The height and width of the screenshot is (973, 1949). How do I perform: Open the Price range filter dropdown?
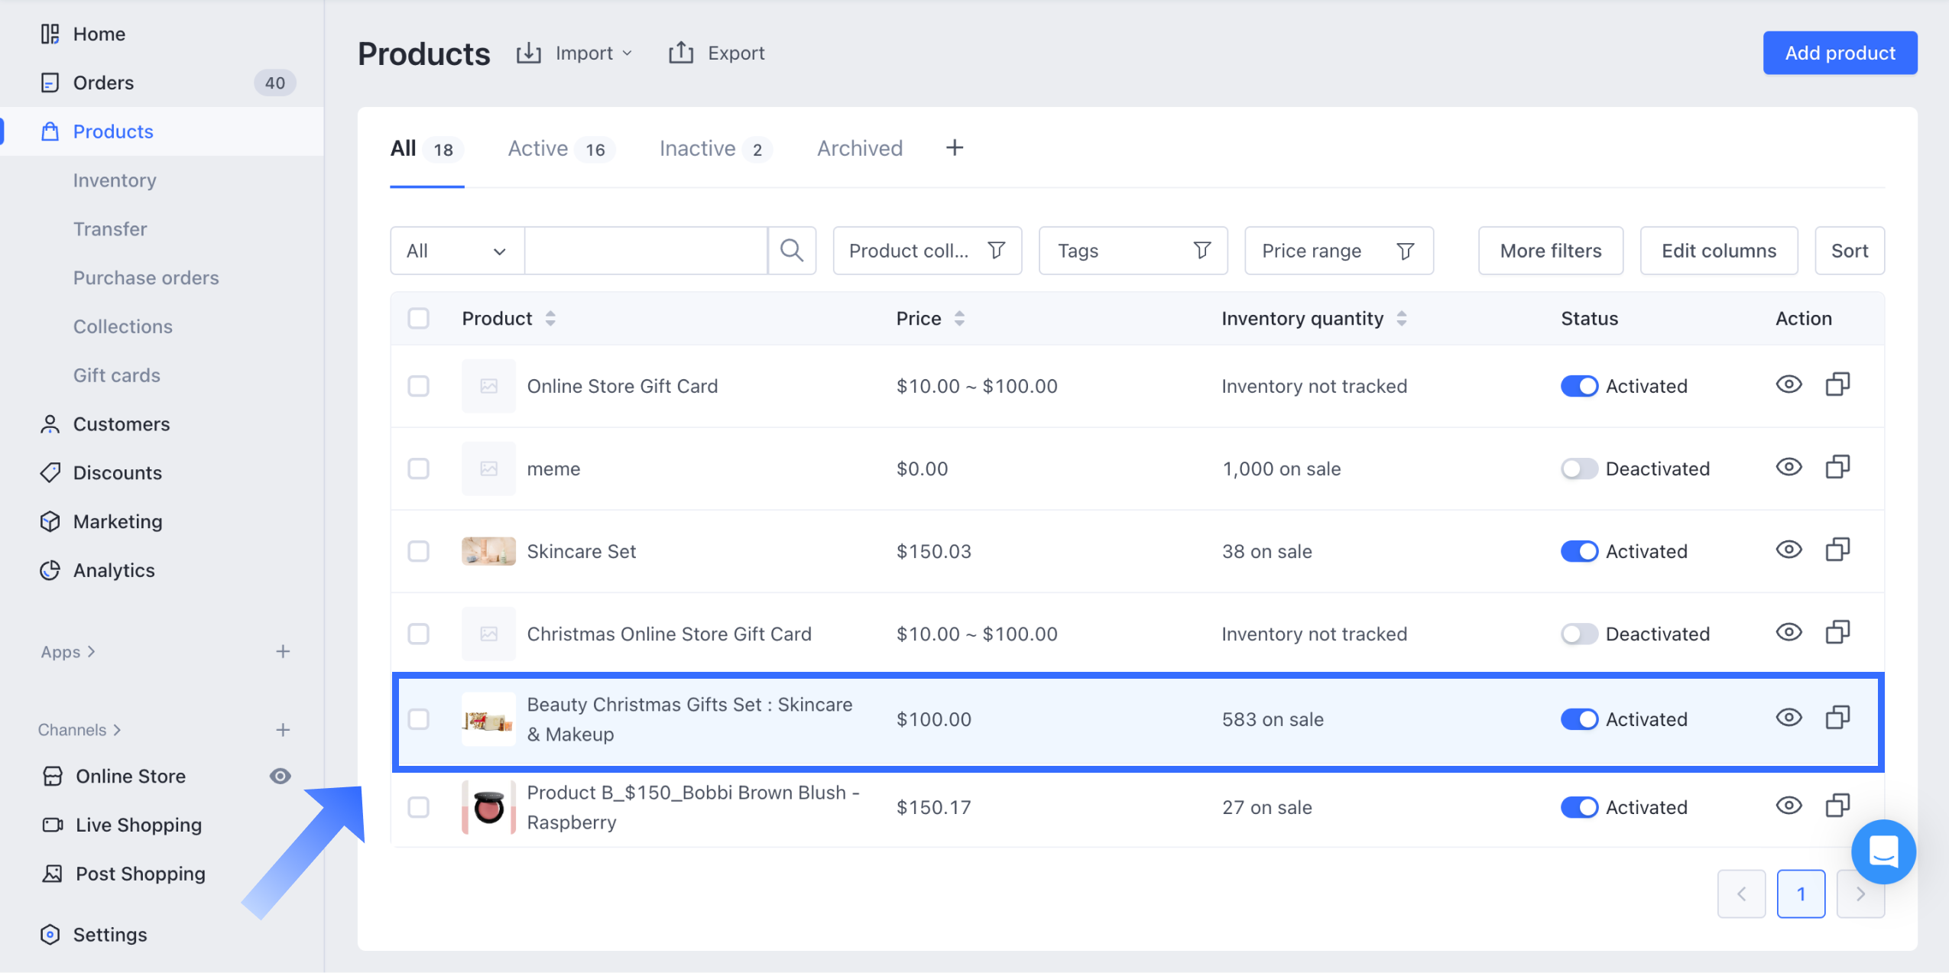pos(1338,251)
